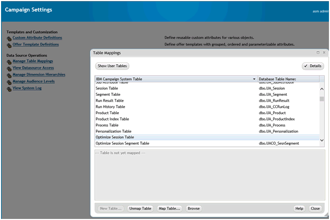Image resolution: width=330 pixels, height=220 pixels.
Task: Open the View System Log link
Action: tap(27, 88)
